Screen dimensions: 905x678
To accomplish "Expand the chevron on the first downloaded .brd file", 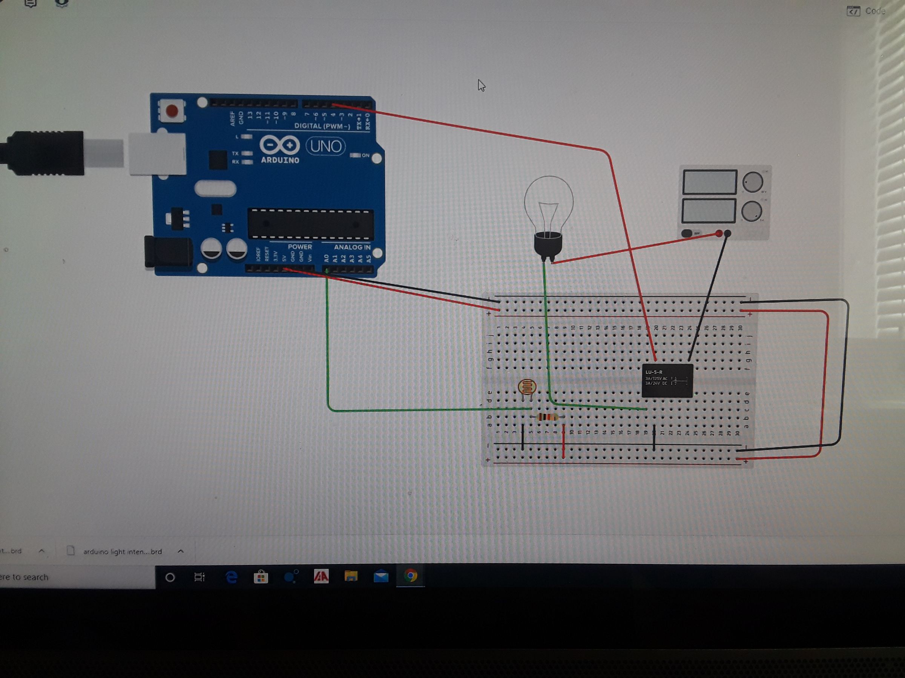I will click(x=42, y=551).
